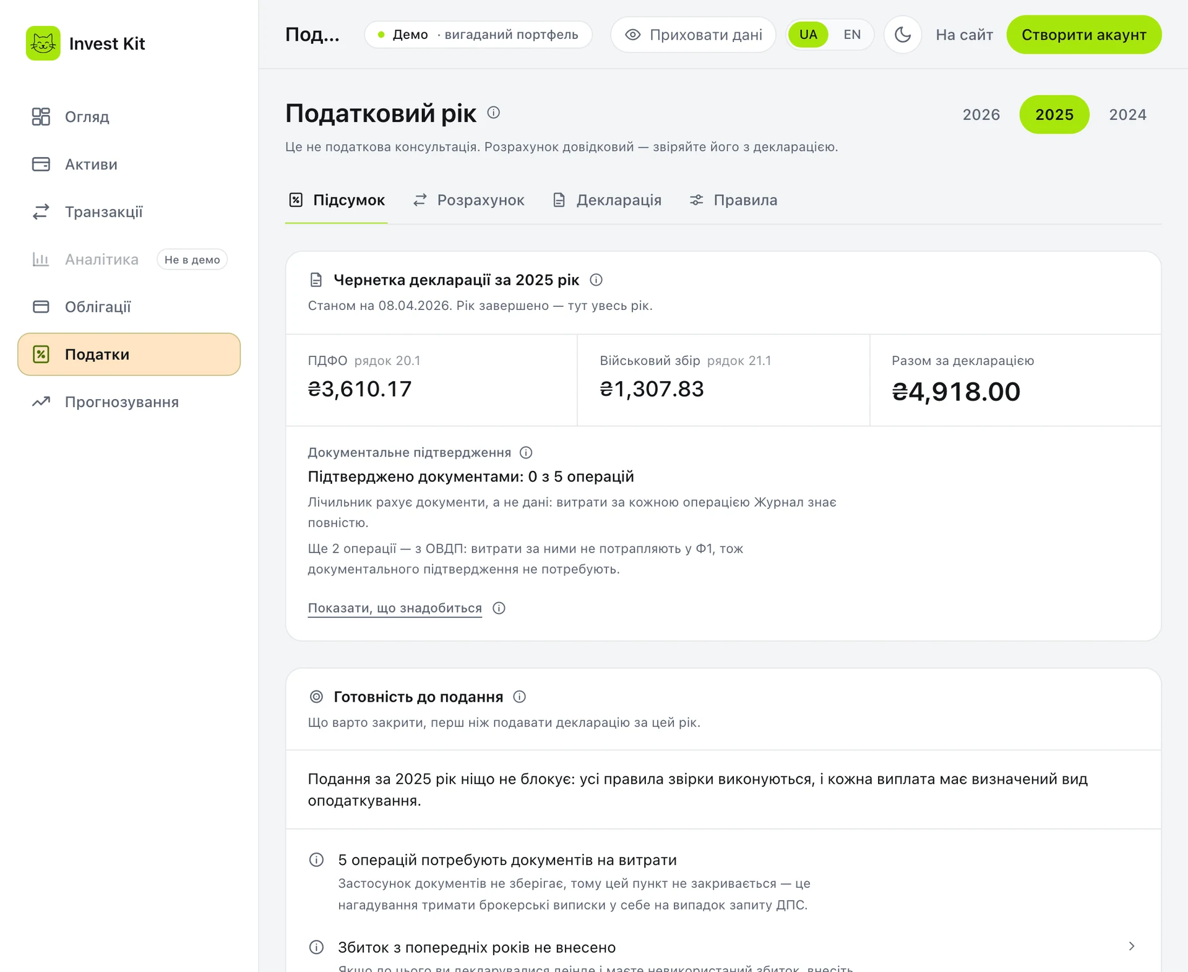Select tax year 2024
Viewport: 1188px width, 972px height.
pos(1127,114)
